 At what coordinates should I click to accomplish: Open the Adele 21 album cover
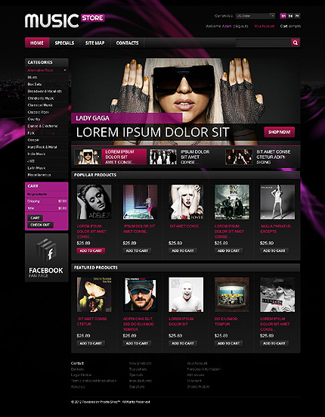pyautogui.click(x=94, y=202)
